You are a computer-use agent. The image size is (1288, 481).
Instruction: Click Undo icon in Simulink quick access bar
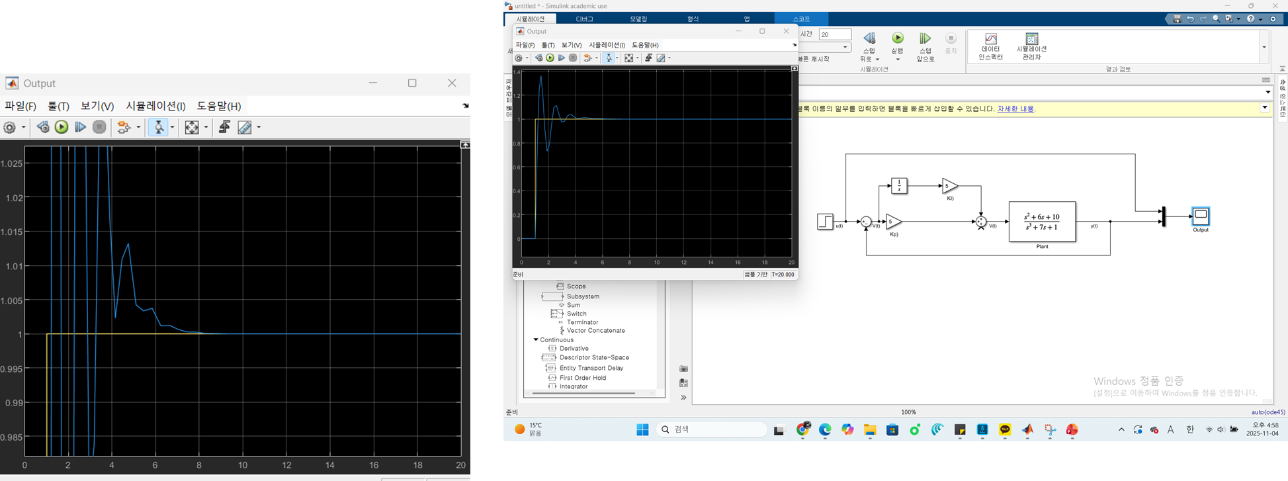coord(1190,19)
